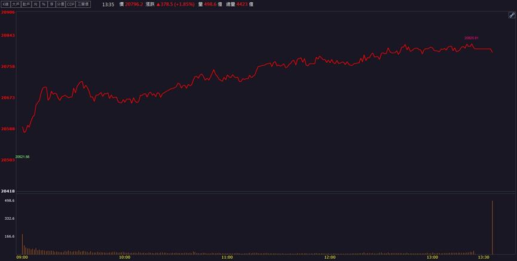Open the 分價 price distribution view
Screen dimensions: 517x261
tap(60, 4)
